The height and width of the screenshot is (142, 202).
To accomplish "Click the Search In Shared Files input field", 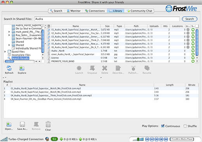I will point(107,19).
